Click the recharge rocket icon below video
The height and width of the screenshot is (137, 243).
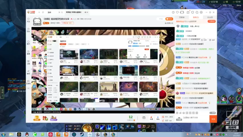[x=151, y=118]
